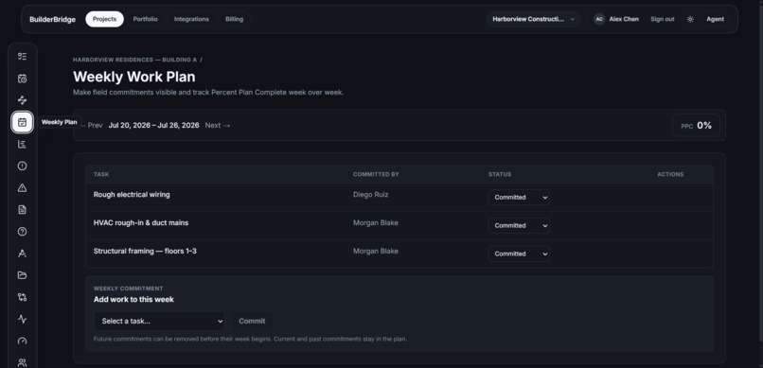Switch to the Projects tab
This screenshot has height=368, width=763.
click(105, 19)
